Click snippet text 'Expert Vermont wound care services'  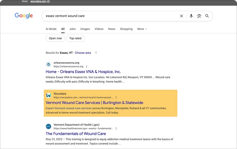click(x=69, y=108)
